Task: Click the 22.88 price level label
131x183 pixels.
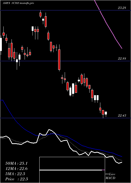Action: tap(122, 59)
